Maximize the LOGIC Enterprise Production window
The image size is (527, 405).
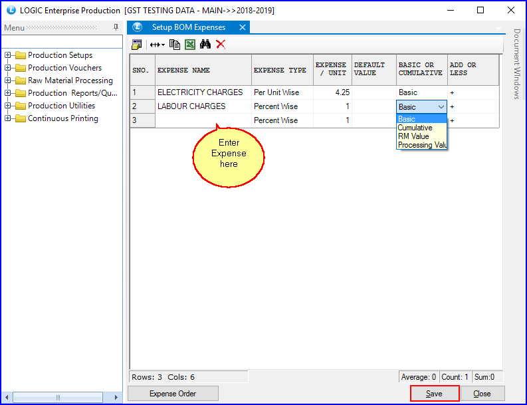pyautogui.click(x=480, y=10)
